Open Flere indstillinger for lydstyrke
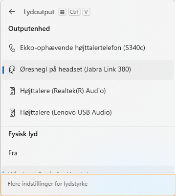 coord(88,185)
